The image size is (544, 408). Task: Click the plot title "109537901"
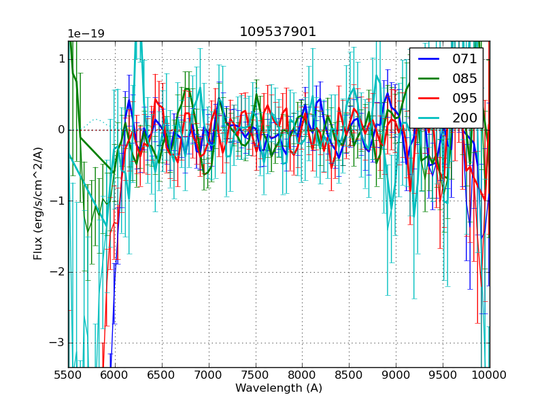[277, 32]
